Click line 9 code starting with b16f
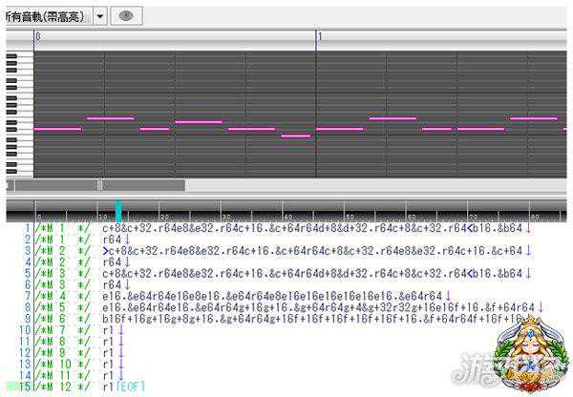 [x=315, y=318]
